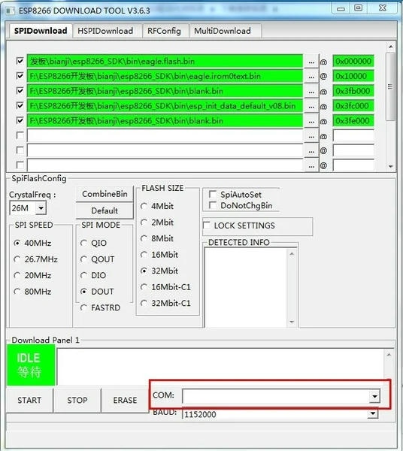The image size is (403, 451).
Task: Uncheck checkbox for blank.bin at 0x3fb000
Action: pos(20,91)
